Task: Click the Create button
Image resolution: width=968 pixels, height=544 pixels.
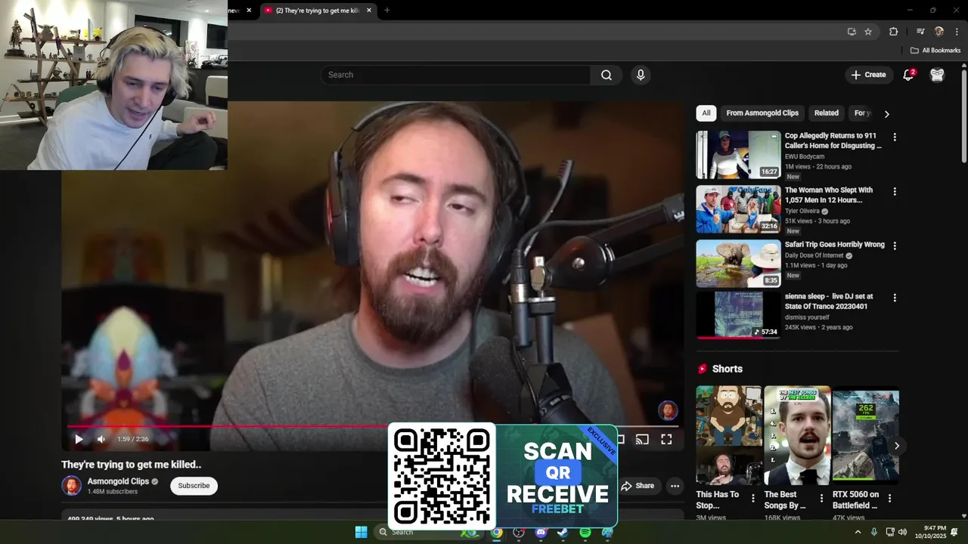Action: click(868, 75)
